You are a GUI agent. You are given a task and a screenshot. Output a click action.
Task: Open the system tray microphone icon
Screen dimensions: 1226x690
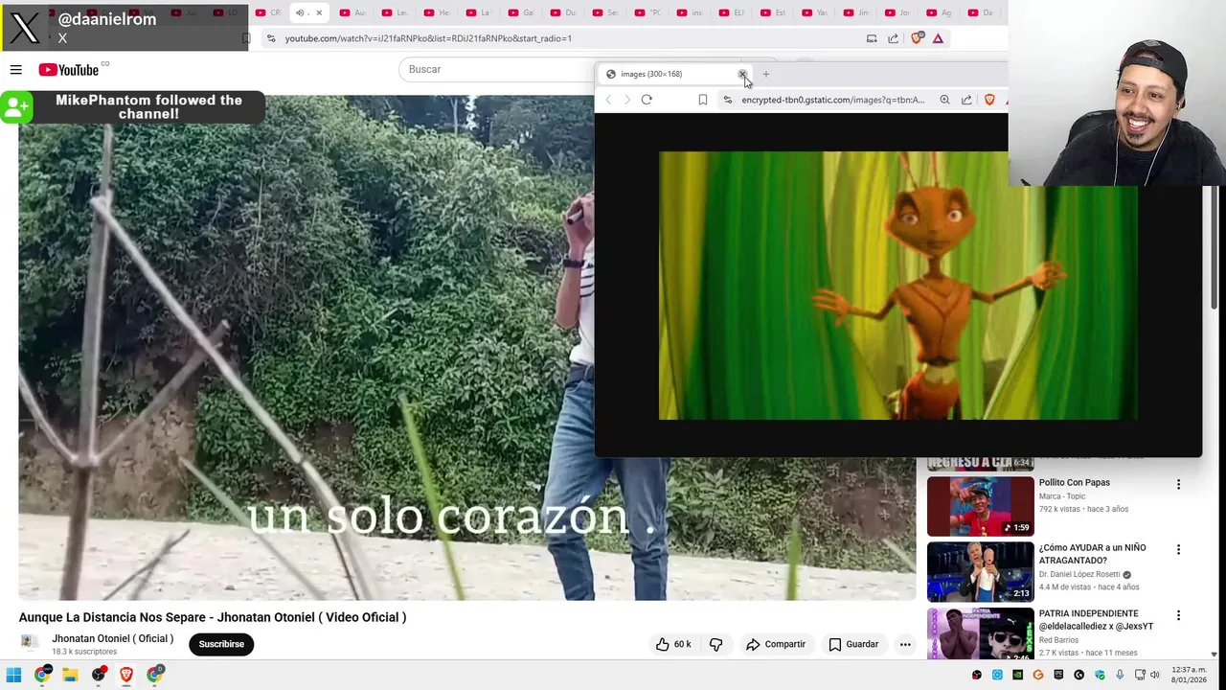pos(1120,675)
